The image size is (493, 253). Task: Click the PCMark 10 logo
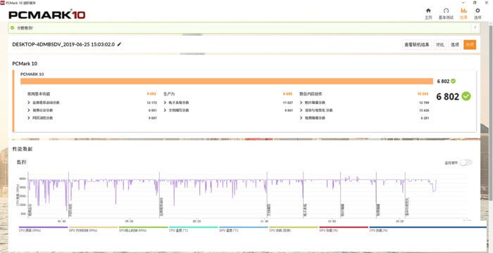[x=47, y=15]
